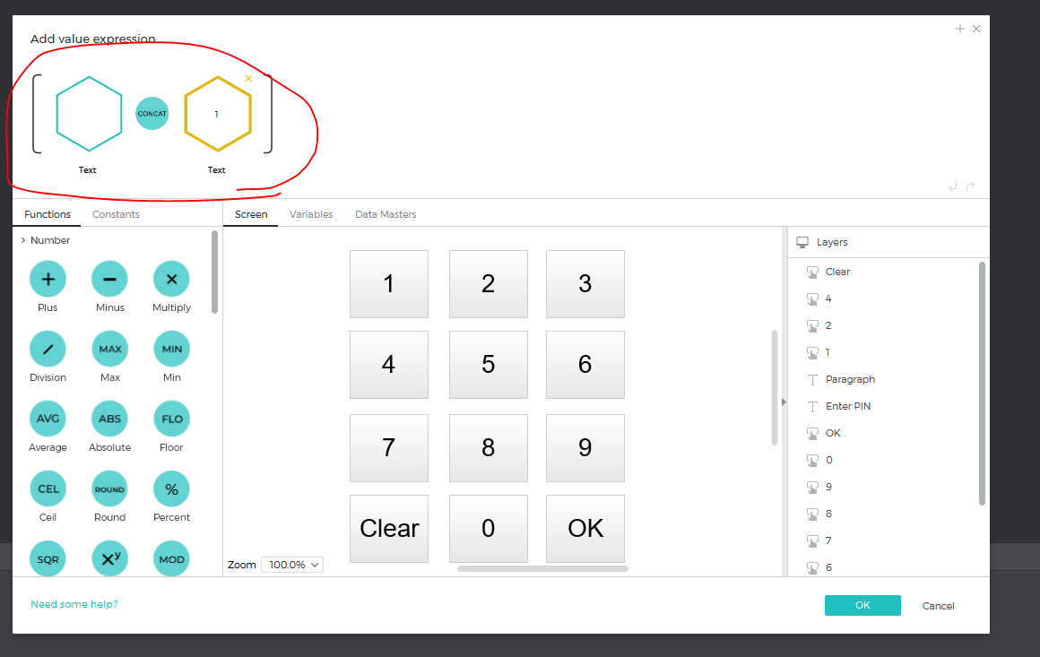The width and height of the screenshot is (1040, 657).
Task: Select the Multiply function icon
Action: click(x=171, y=279)
